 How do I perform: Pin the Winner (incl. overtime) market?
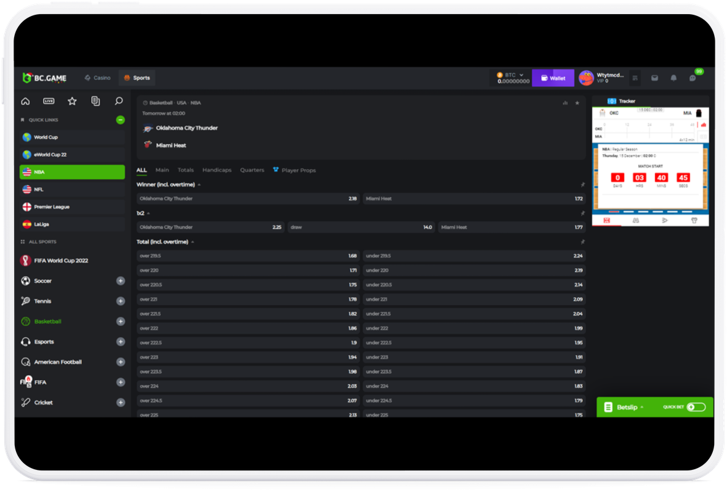tap(582, 184)
